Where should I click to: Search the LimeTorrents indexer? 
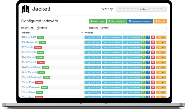tap(144, 52)
